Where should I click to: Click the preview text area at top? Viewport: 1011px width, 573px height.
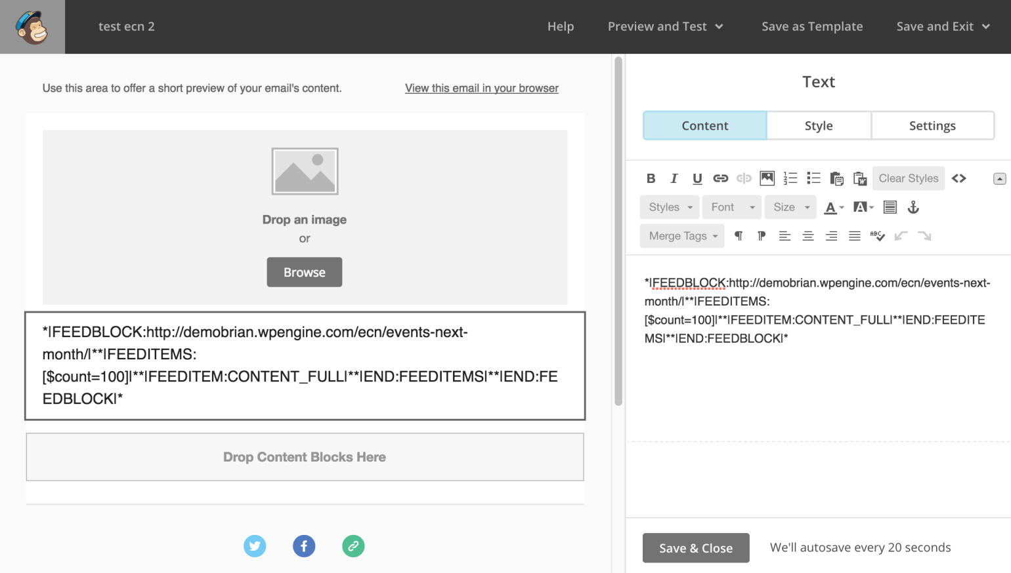click(x=192, y=89)
